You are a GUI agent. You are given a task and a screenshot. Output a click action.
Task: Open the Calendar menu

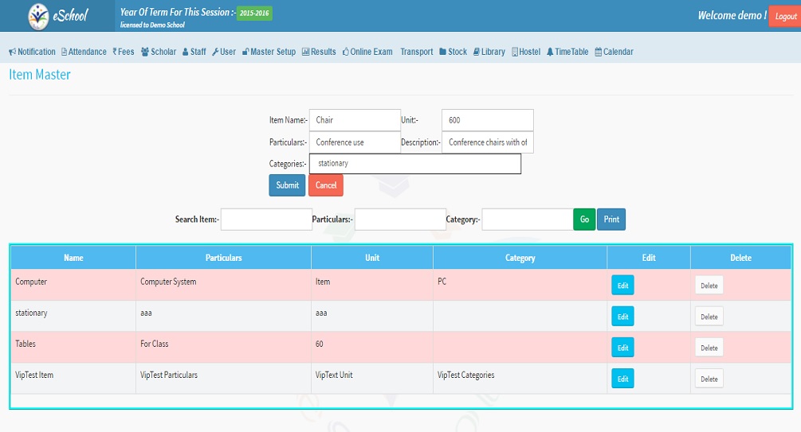pyautogui.click(x=614, y=52)
